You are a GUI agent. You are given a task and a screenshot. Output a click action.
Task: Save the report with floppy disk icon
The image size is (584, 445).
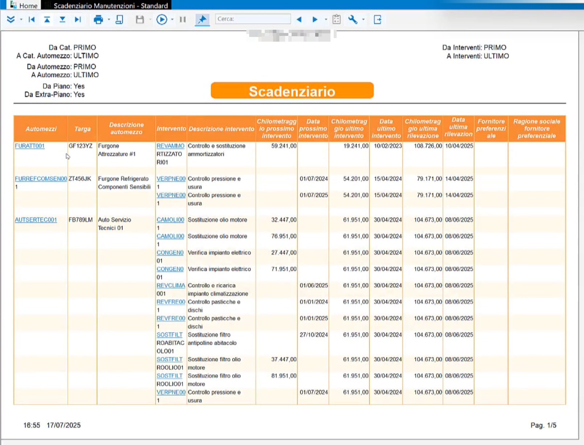140,20
